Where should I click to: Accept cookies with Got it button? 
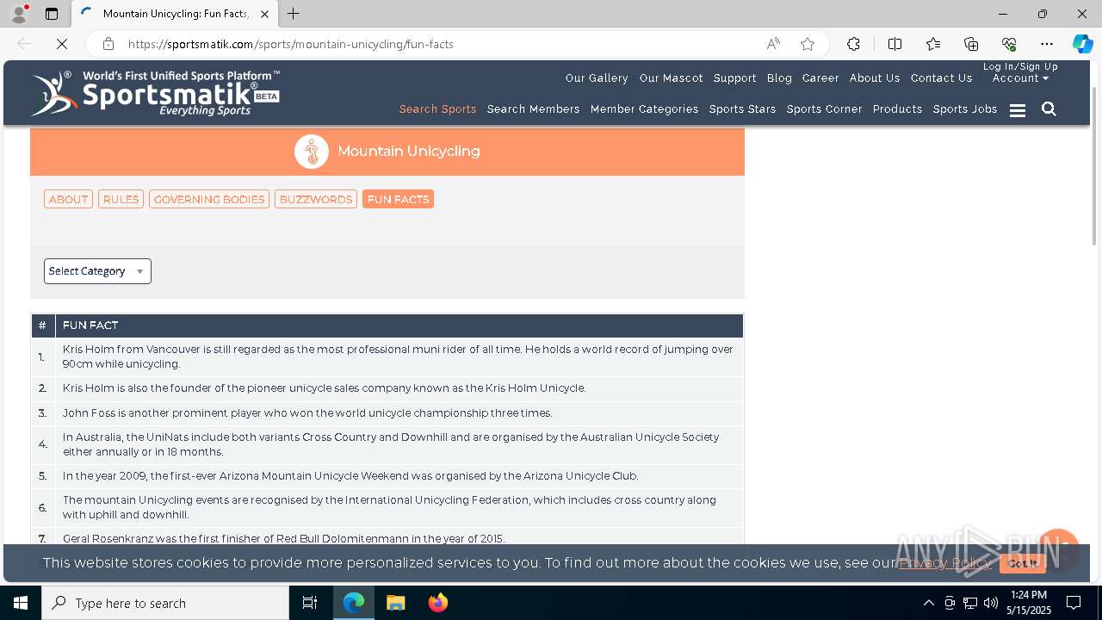(x=1023, y=563)
